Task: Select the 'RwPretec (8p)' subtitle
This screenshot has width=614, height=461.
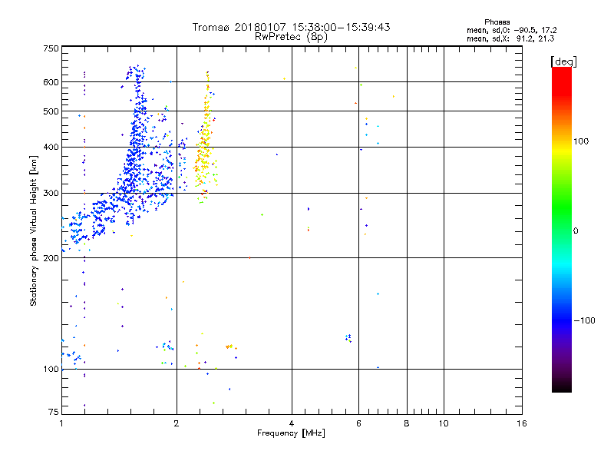Action: point(291,37)
